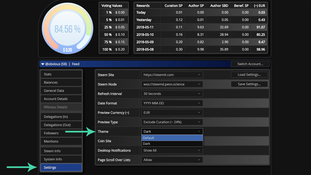Click the 80.25 EUR value
This screenshot has height=175, width=311.
[x=260, y=34]
